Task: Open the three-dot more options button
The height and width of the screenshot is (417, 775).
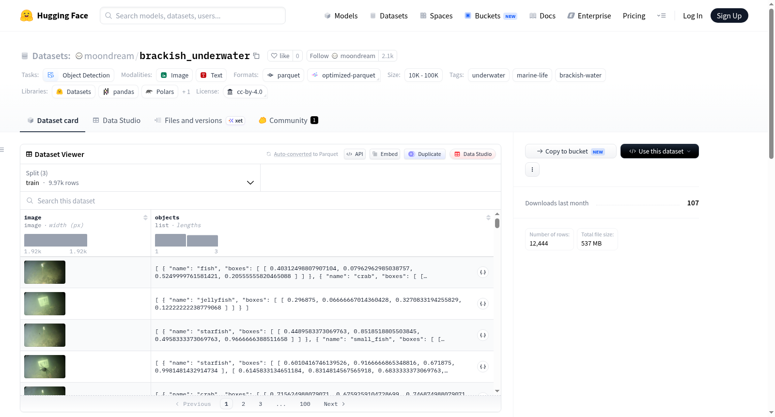Action: pos(532,170)
